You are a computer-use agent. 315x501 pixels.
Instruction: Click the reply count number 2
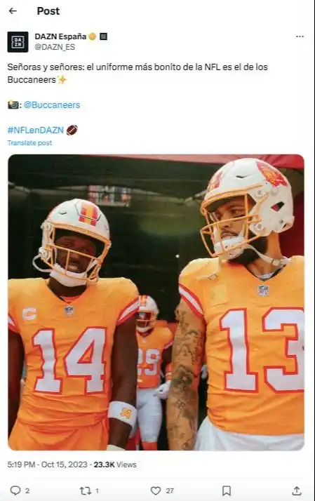(x=27, y=490)
